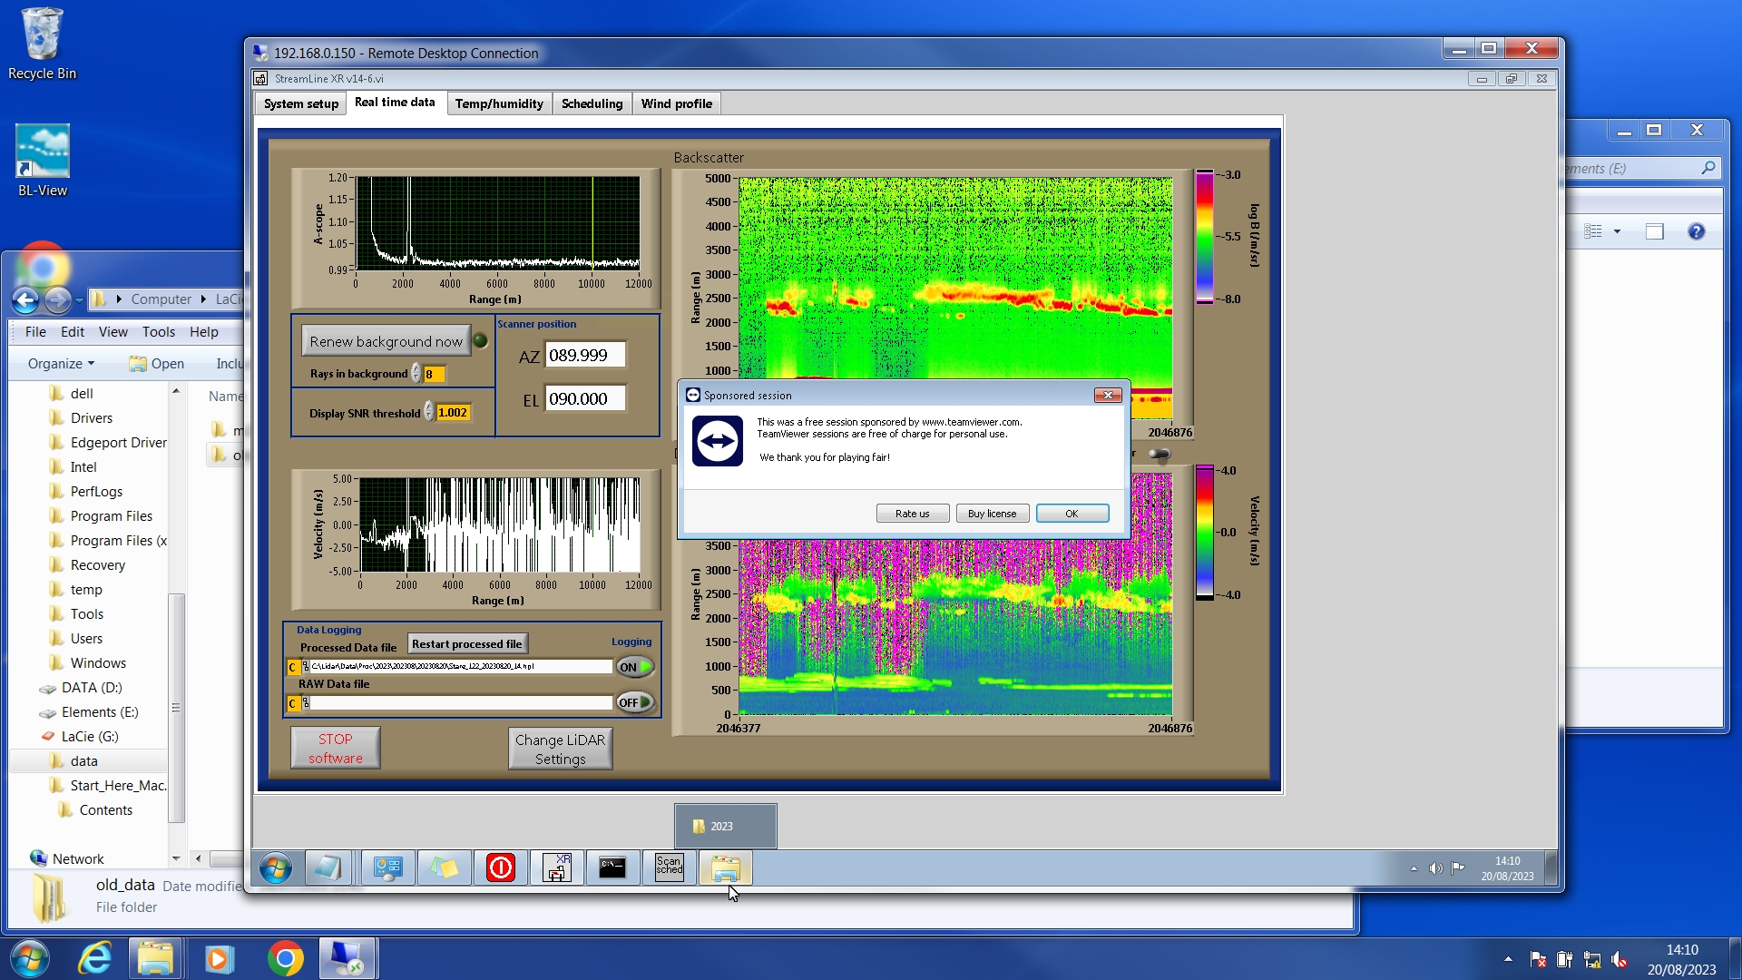This screenshot has width=1742, height=980.
Task: Click the Sticky Notes taskbar icon
Action: pyautogui.click(x=444, y=868)
